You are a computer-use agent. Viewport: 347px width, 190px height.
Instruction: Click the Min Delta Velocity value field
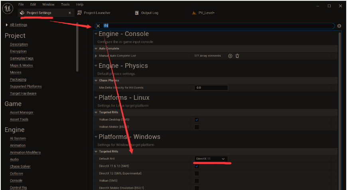pos(211,88)
